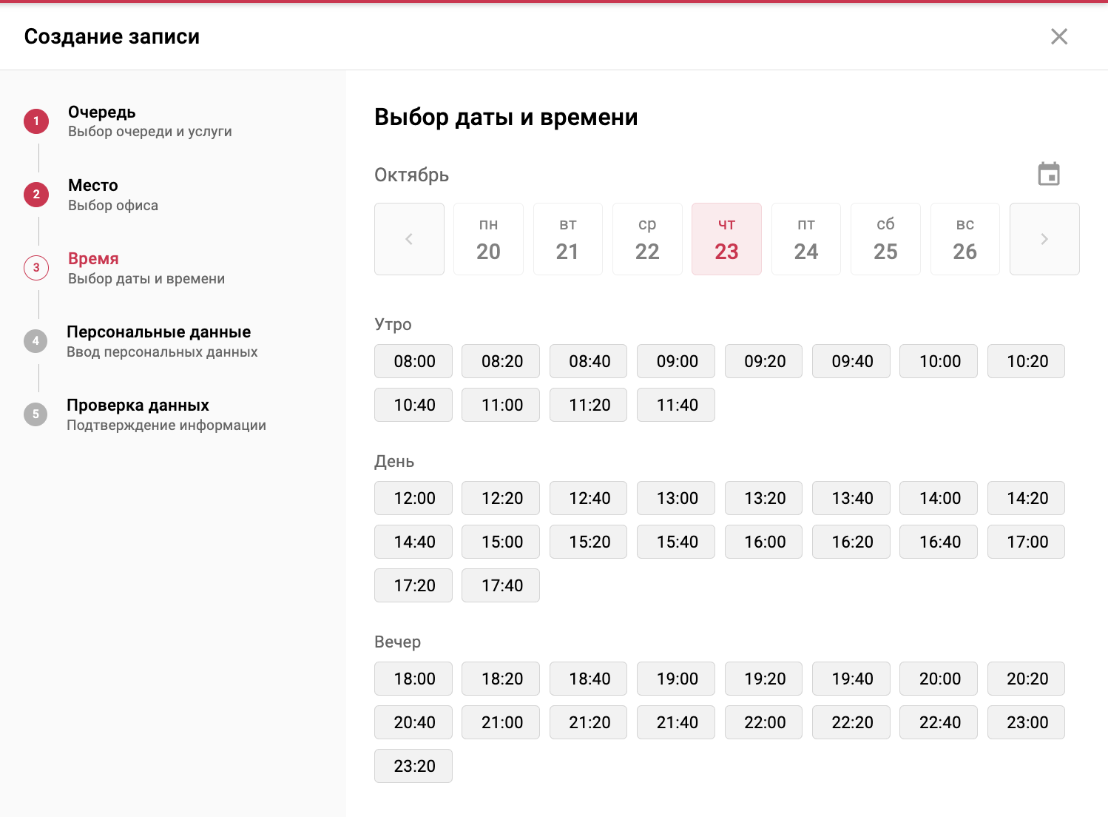The width and height of the screenshot is (1108, 817).
Task: Pick the 13:20 time slot
Action: point(764,498)
